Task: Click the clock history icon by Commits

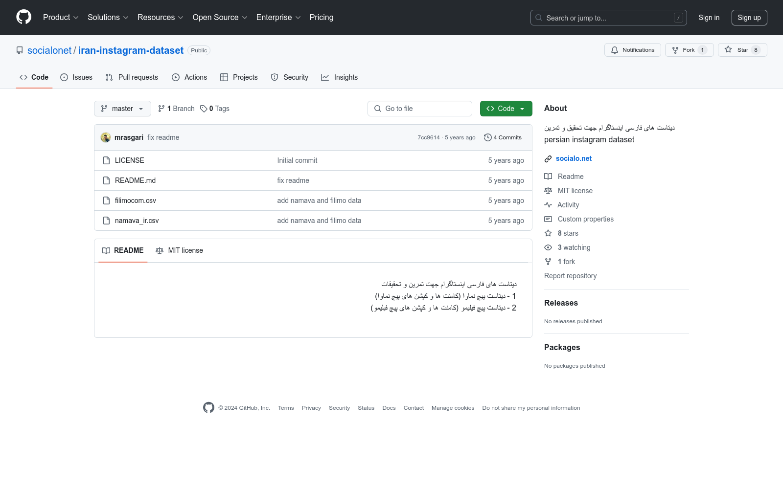Action: click(487, 137)
